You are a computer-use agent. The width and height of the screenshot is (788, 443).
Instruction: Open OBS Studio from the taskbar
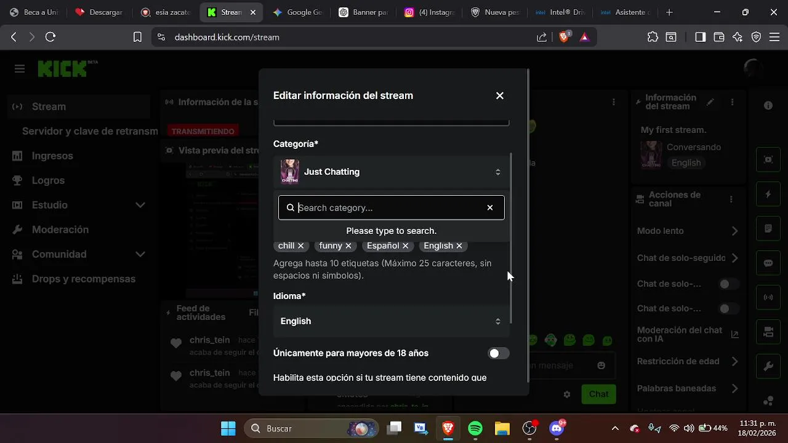529,428
